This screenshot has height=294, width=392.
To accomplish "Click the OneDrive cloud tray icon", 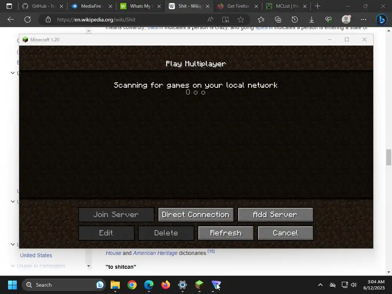I will [x=333, y=285].
